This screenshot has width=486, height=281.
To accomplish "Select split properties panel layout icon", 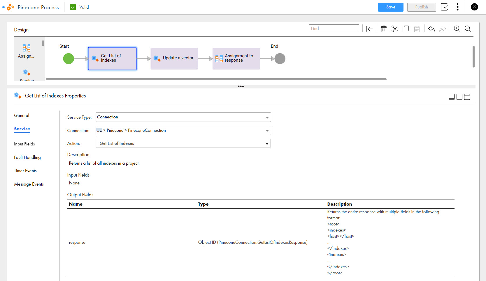I will click(459, 97).
